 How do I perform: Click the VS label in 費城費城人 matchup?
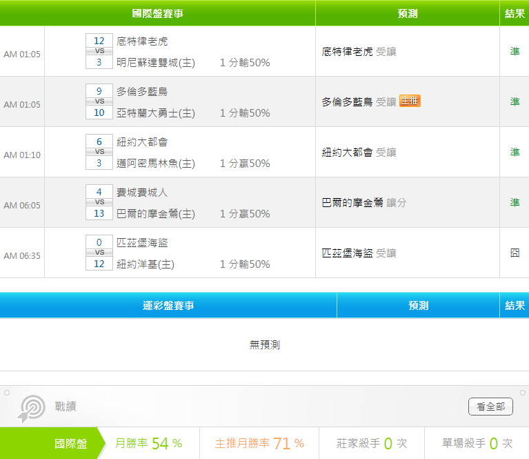[99, 202]
